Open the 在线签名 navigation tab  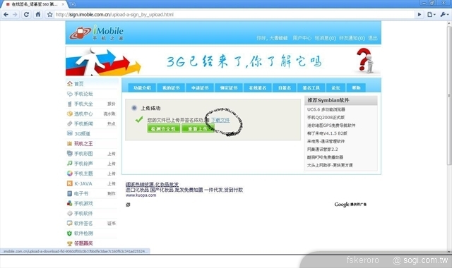pos(258,87)
